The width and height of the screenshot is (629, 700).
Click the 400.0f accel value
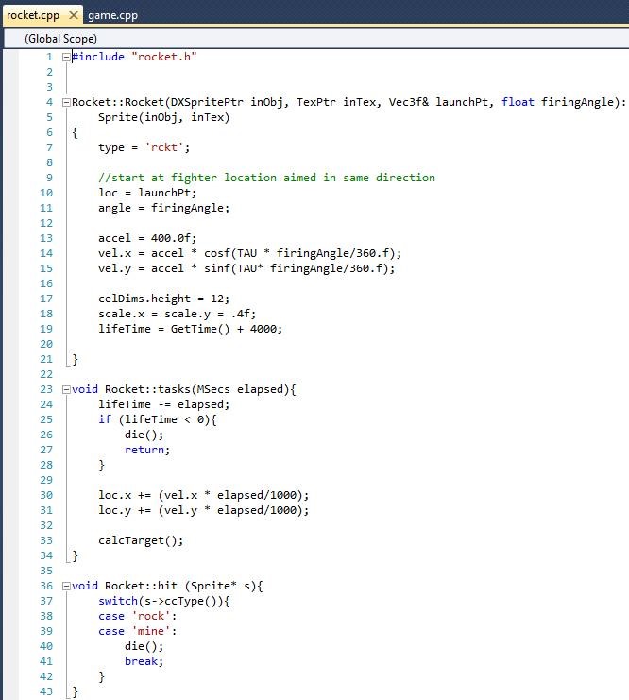(x=170, y=238)
